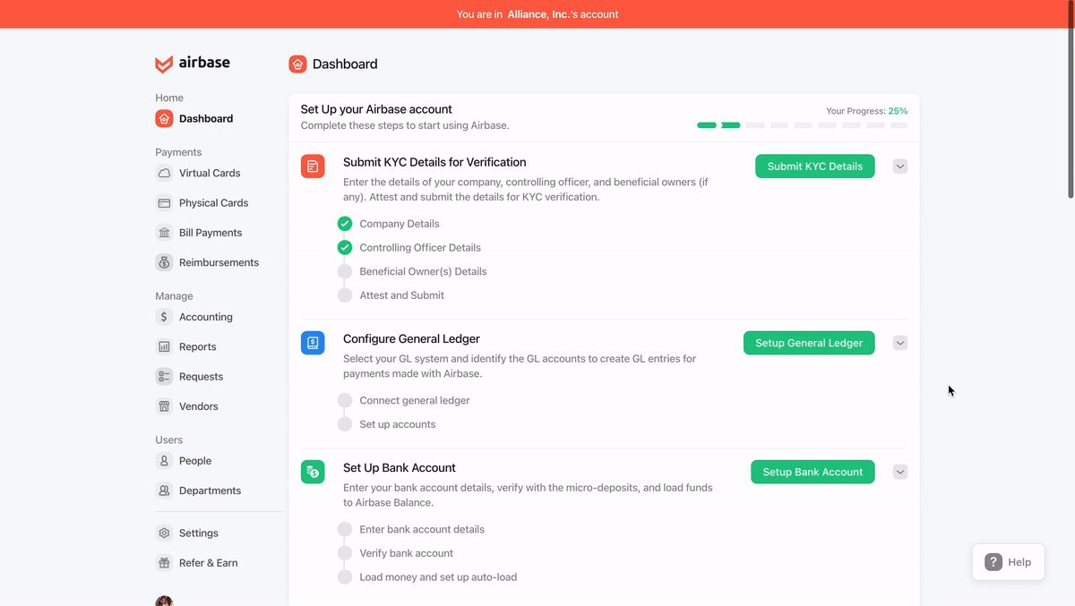Click the Configure General Ledger blue icon
This screenshot has width=1075, height=606.
coord(313,343)
